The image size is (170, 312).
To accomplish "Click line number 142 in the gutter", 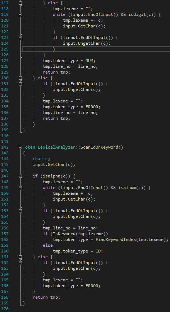I will click(5, 147).
